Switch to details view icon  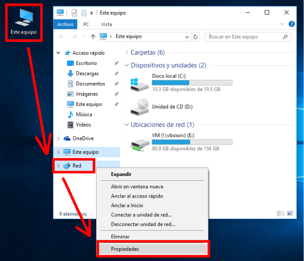(x=281, y=213)
